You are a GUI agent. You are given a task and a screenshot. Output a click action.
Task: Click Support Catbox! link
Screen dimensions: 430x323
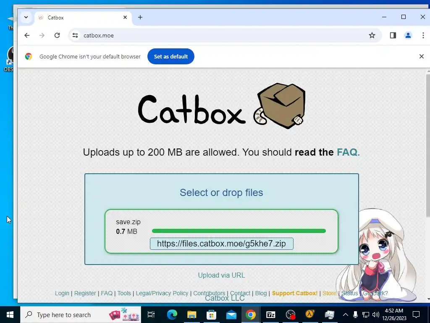coord(294,293)
